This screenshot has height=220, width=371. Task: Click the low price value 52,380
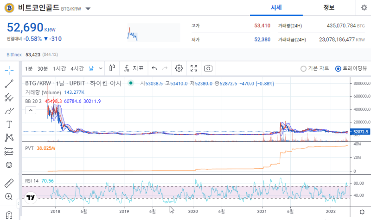(x=262, y=39)
